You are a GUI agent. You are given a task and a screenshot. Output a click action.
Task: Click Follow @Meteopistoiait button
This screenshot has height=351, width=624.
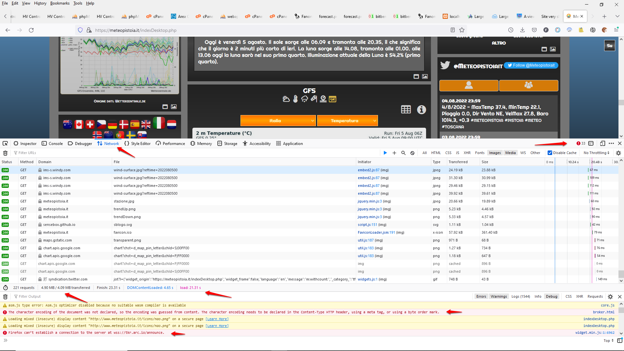(x=531, y=65)
